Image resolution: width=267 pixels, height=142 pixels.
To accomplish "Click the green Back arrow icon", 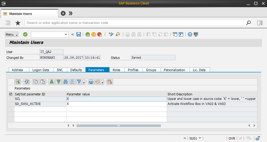I will point(88,34).
